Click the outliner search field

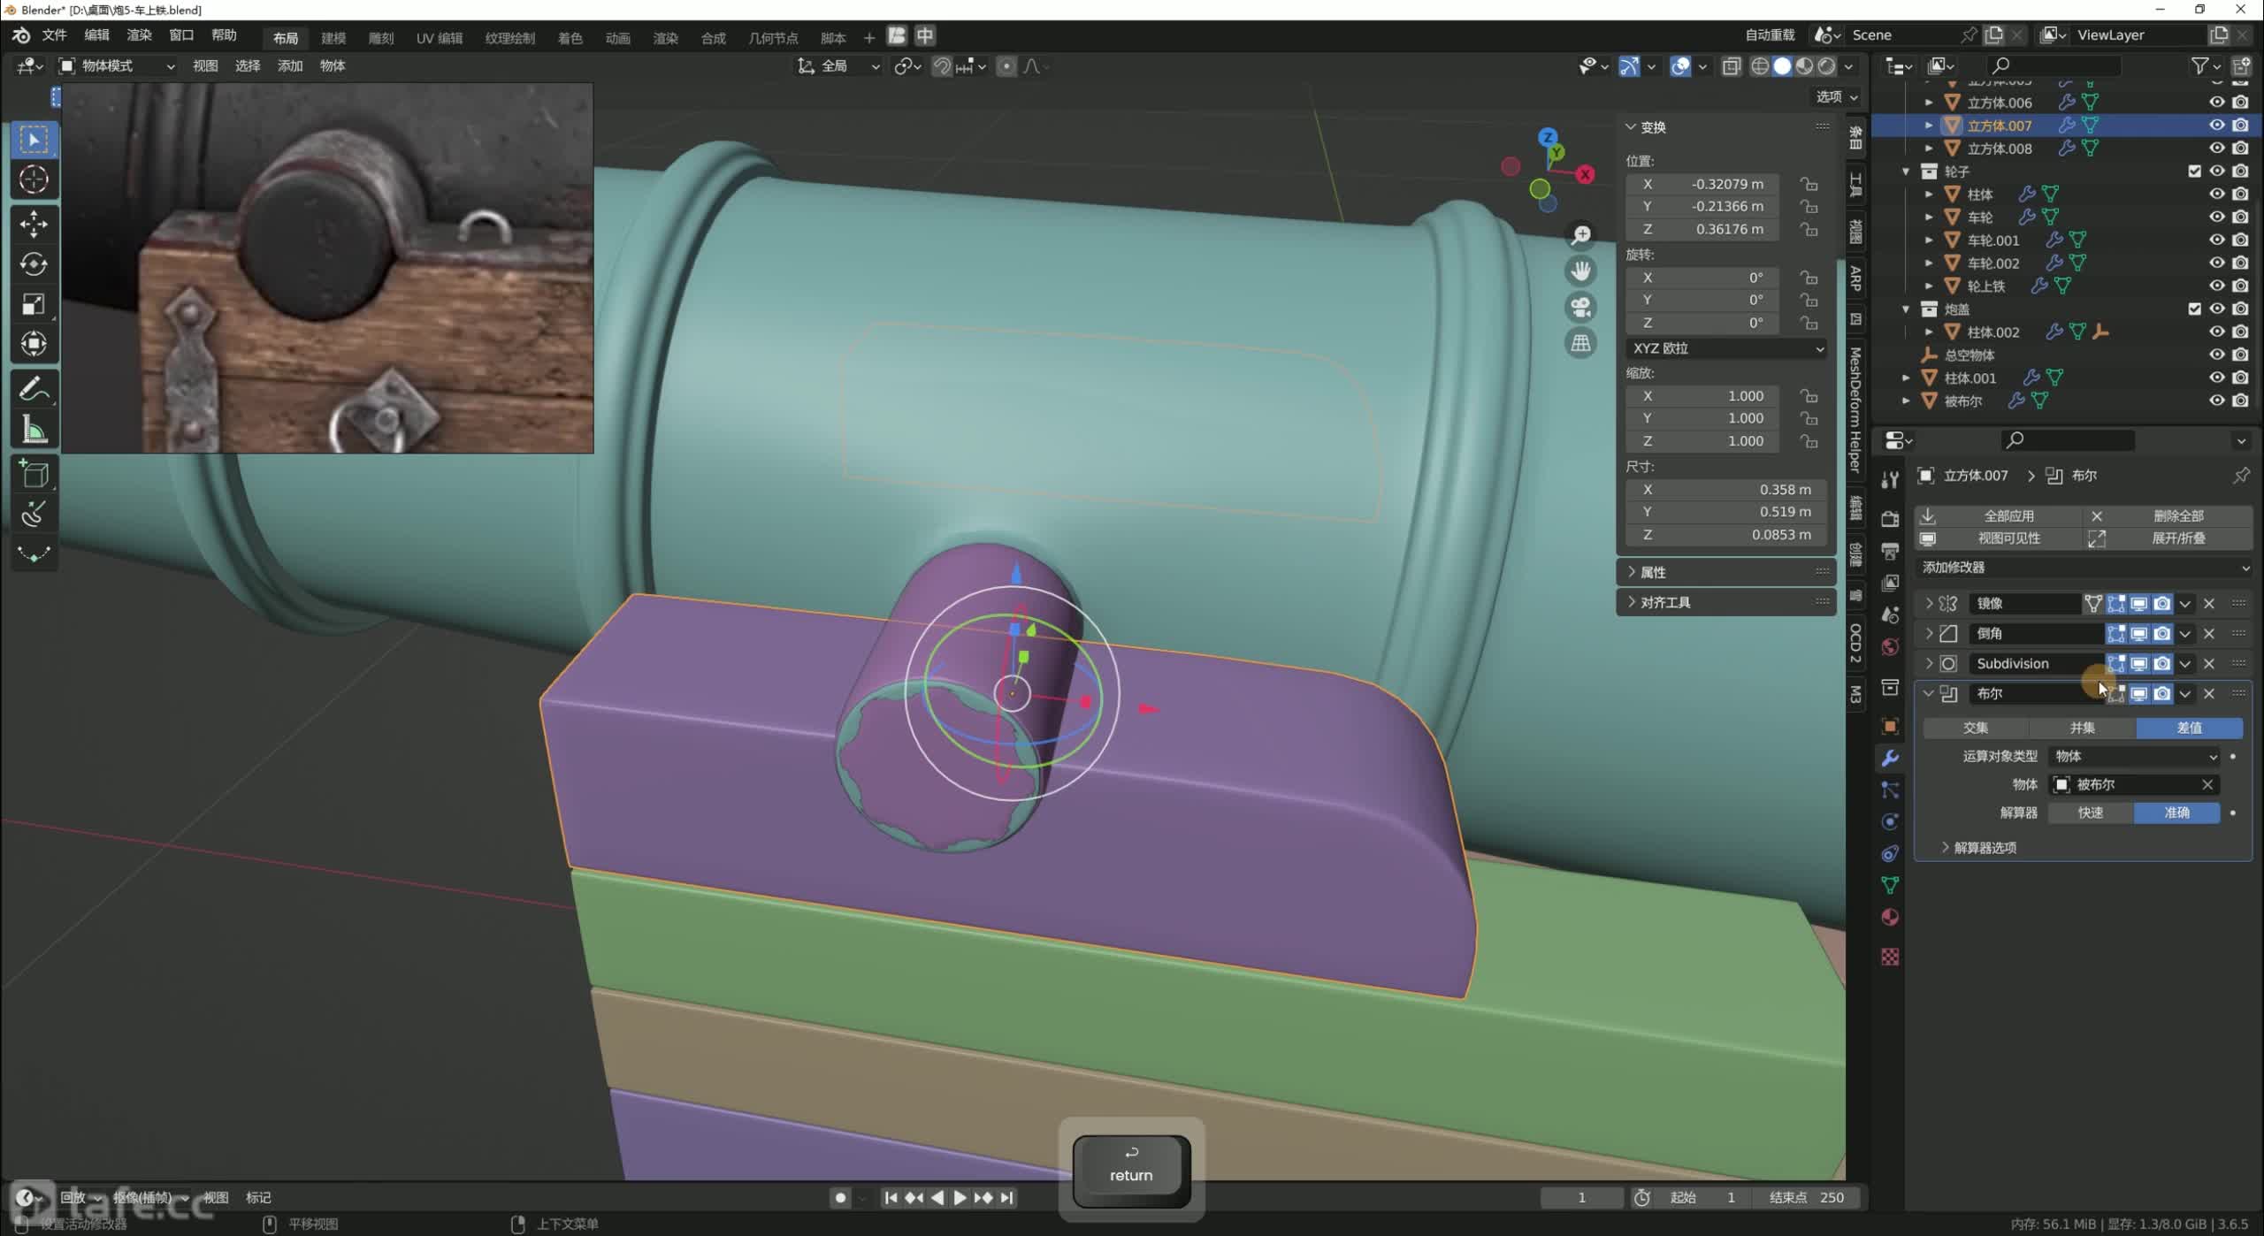(x=2054, y=65)
